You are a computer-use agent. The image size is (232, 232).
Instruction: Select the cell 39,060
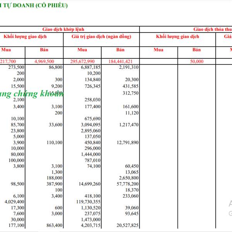132,208
